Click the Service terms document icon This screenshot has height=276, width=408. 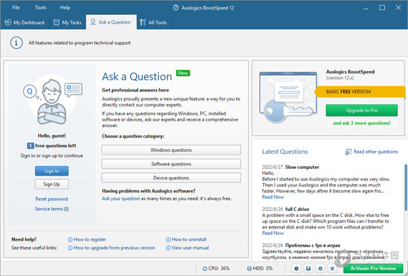(x=67, y=209)
